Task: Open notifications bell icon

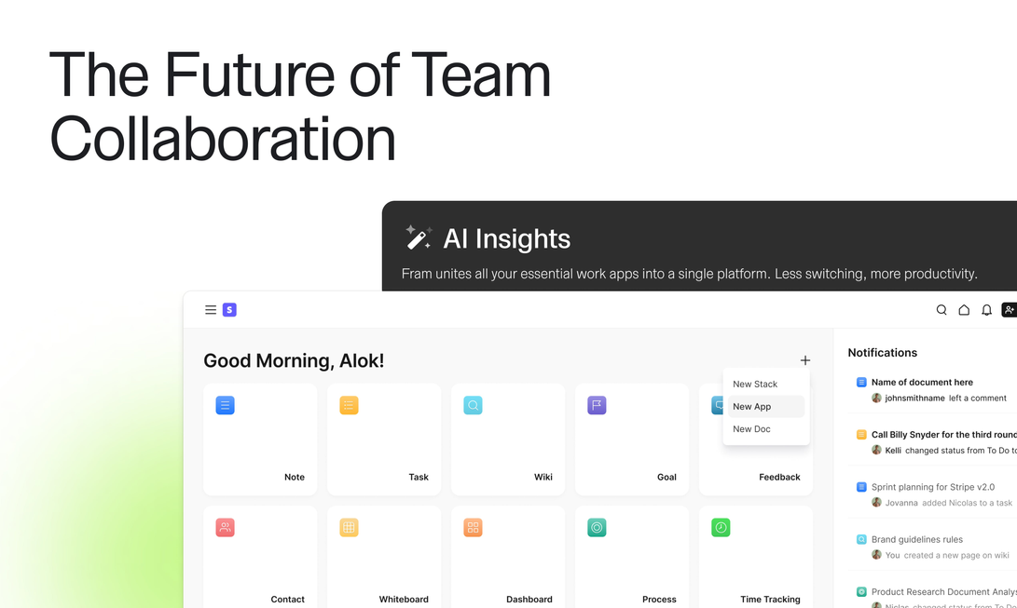Action: 986,310
